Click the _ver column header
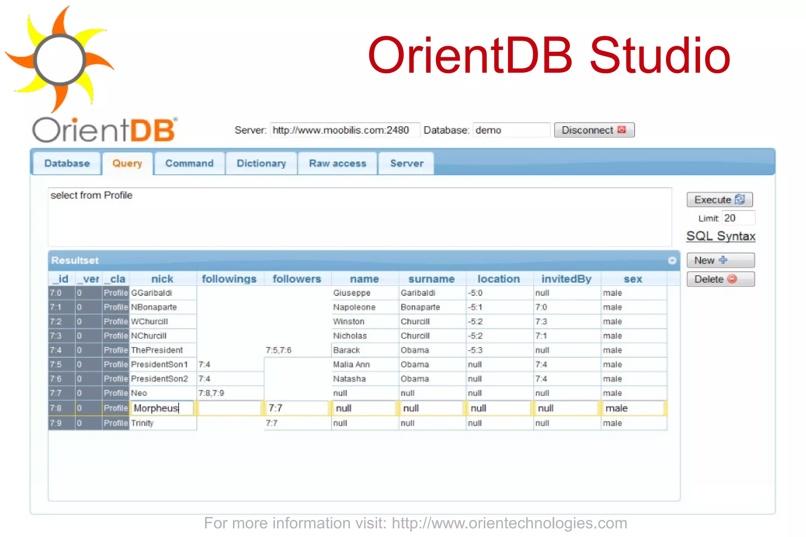Image resolution: width=806 pixels, height=537 pixels. [x=89, y=279]
